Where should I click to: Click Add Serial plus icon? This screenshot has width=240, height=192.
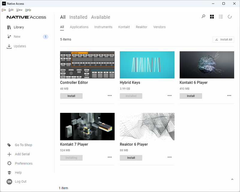pyautogui.click(x=9, y=154)
